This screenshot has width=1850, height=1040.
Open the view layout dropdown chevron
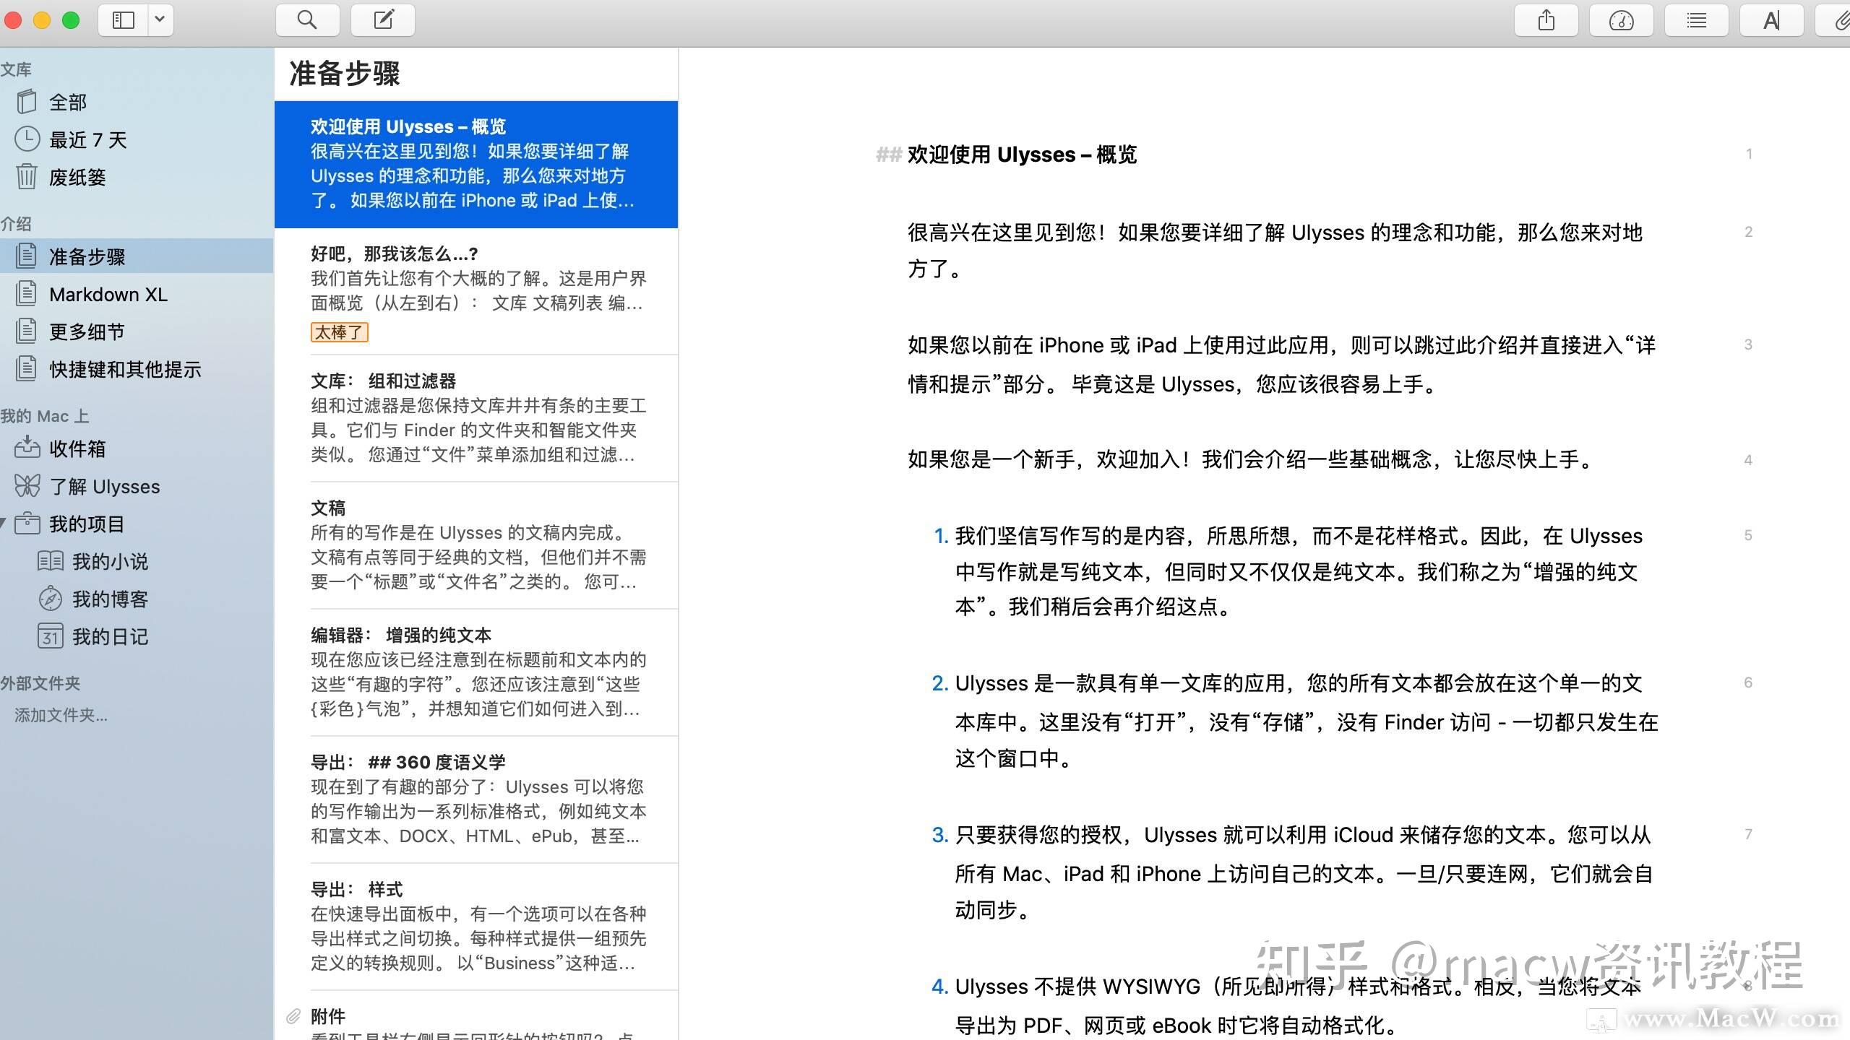tap(160, 19)
